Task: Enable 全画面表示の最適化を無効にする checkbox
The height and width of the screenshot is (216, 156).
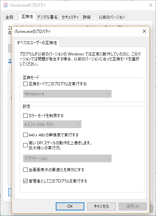Action: point(25,170)
